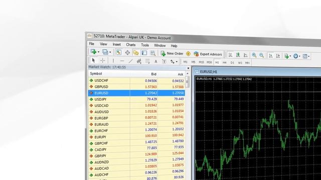Click the Symbol column header
Image resolution: width=321 pixels, height=180 pixels.
[109, 73]
